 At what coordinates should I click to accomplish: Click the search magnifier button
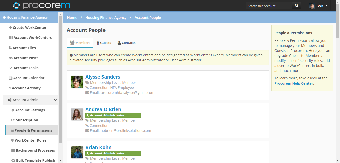pyautogui.click(x=296, y=6)
